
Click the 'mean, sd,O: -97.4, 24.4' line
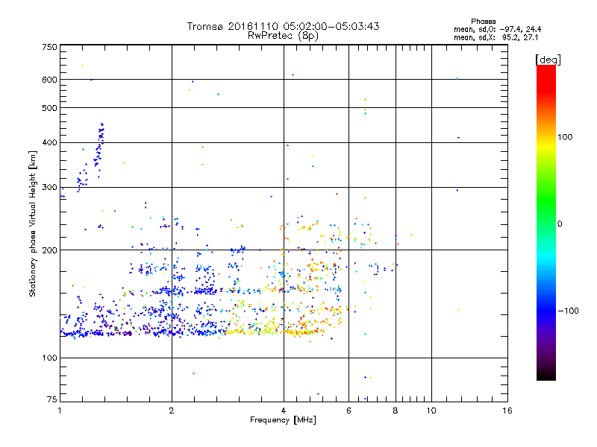[497, 29]
